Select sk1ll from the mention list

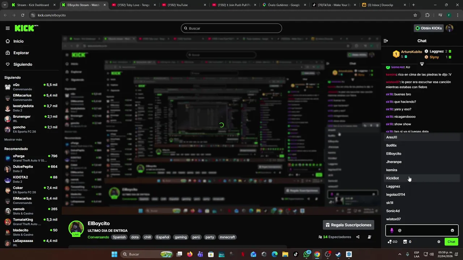pos(422,203)
